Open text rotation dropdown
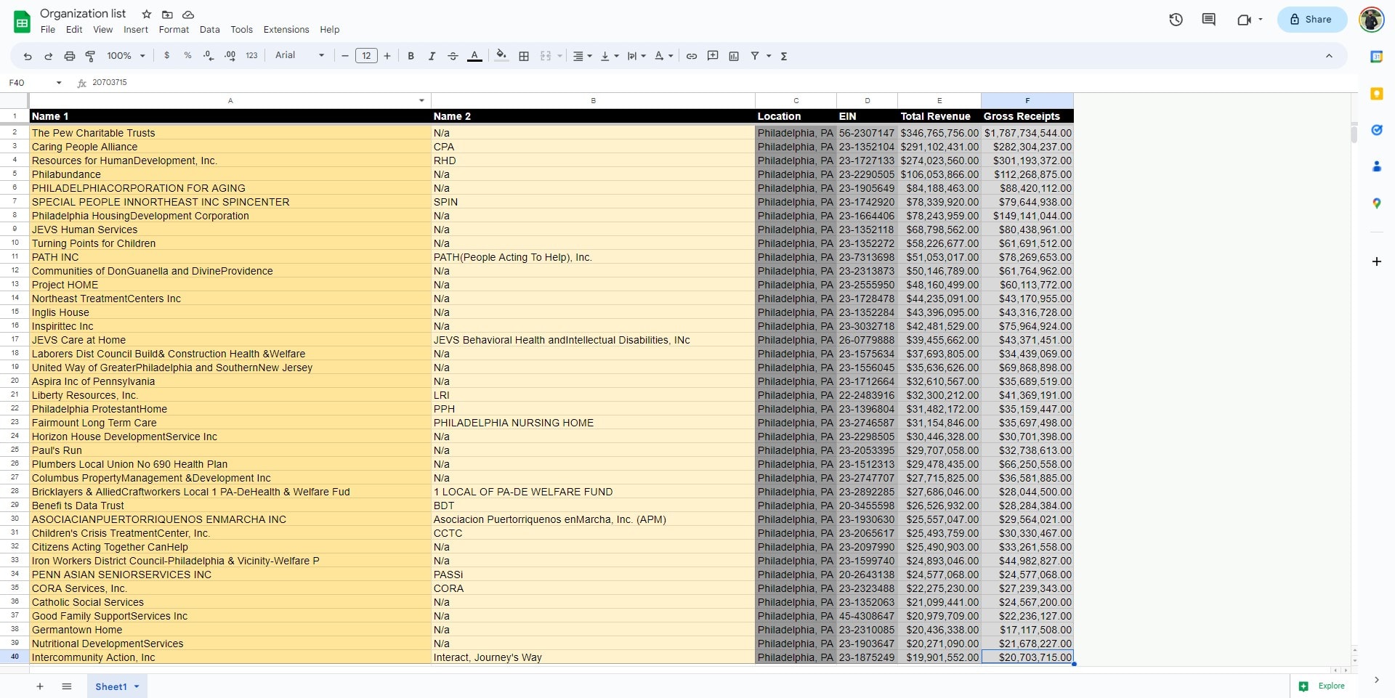This screenshot has width=1395, height=698. click(663, 56)
